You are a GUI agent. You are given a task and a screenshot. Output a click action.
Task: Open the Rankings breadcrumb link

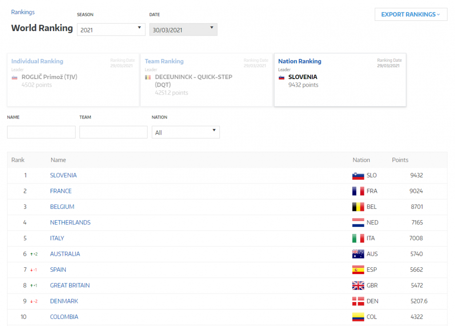pos(23,12)
